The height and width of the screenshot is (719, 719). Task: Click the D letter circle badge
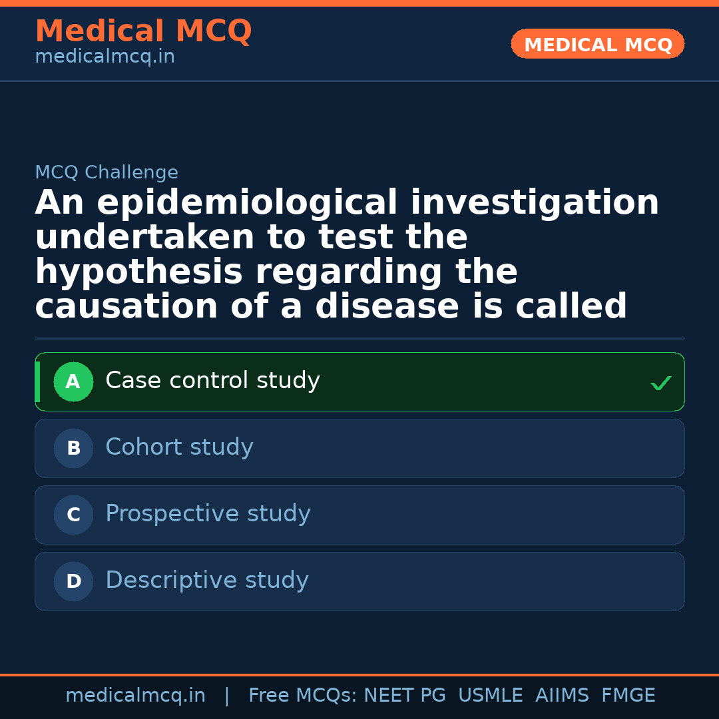click(x=73, y=582)
